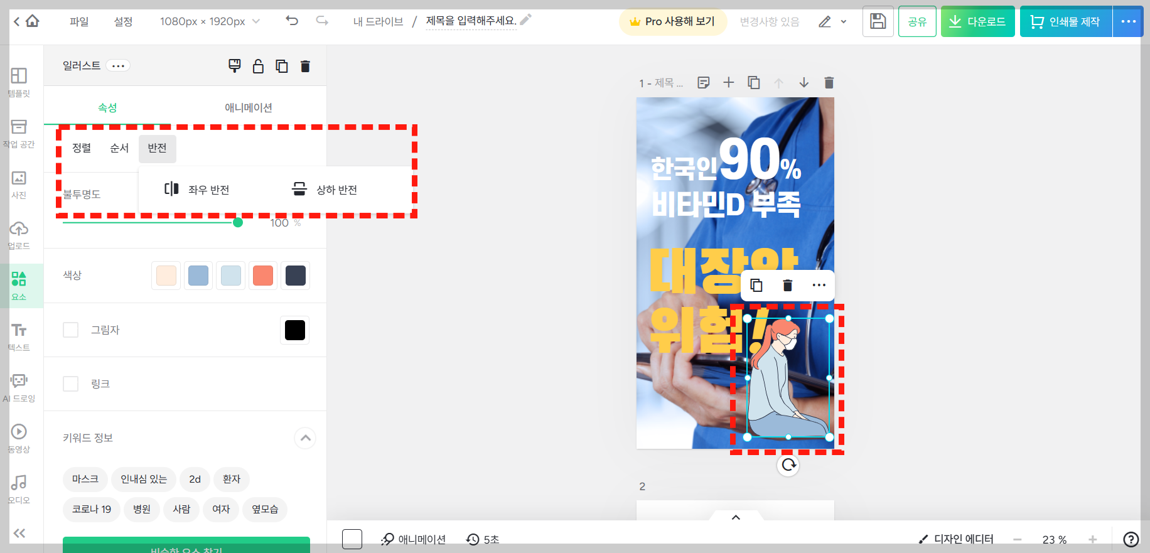1150x553 pixels.
Task: Click the 마스크 keyword tag
Action: [x=85, y=479]
